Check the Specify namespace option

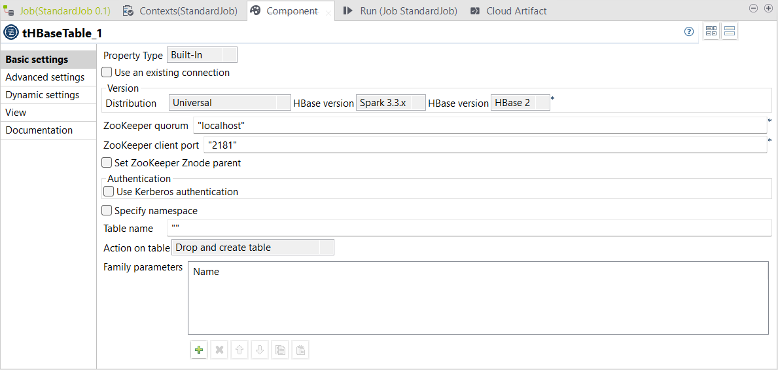(x=107, y=211)
